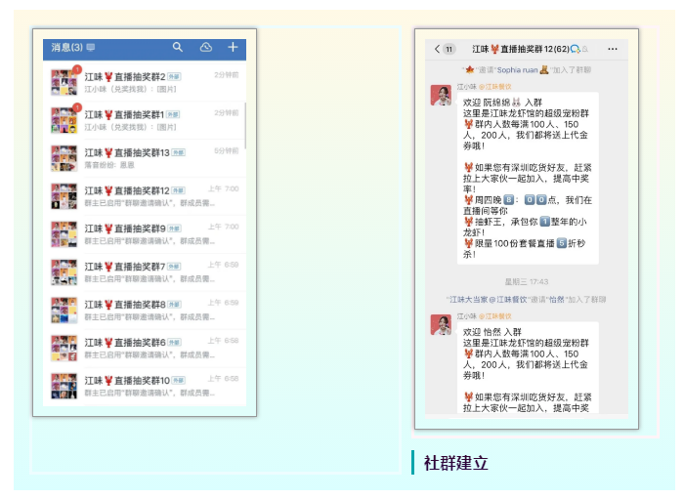The image size is (684, 499).
Task: Click sender name 江小味 above first message
Action: click(466, 87)
